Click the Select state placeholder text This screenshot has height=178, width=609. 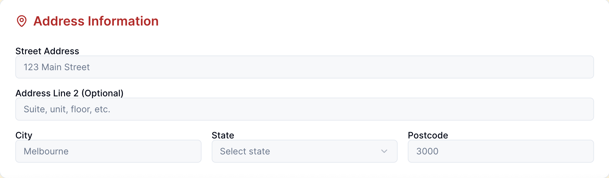(x=245, y=151)
